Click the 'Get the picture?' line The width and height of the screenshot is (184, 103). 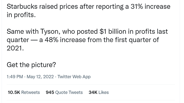coord(31,65)
